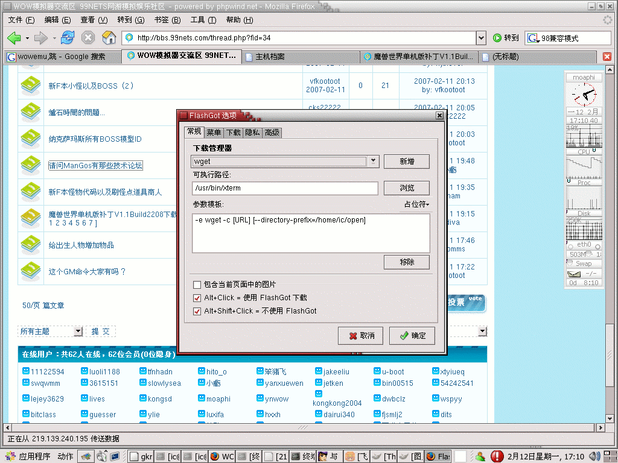This screenshot has height=463, width=618.
Task: Toggle Alt+Shift+Click = 不使用 FlashGot checkbox
Action: 197,312
